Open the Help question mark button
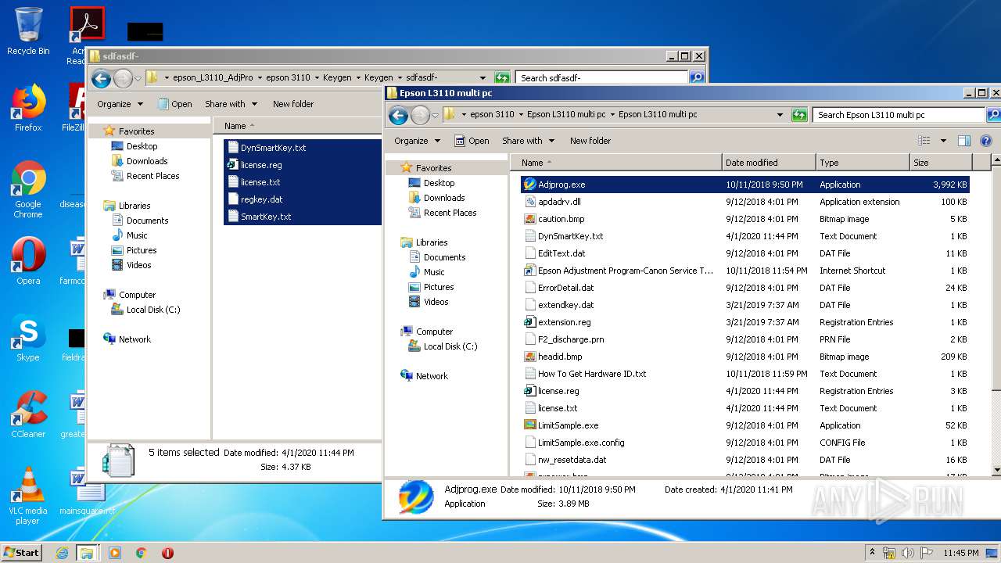The width and height of the screenshot is (1001, 563). pyautogui.click(x=986, y=141)
